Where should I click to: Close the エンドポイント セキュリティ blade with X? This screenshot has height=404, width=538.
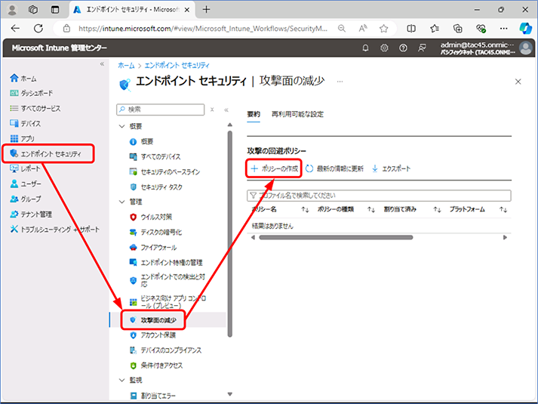point(518,82)
